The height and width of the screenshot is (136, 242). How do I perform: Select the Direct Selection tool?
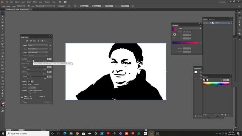click(3, 17)
